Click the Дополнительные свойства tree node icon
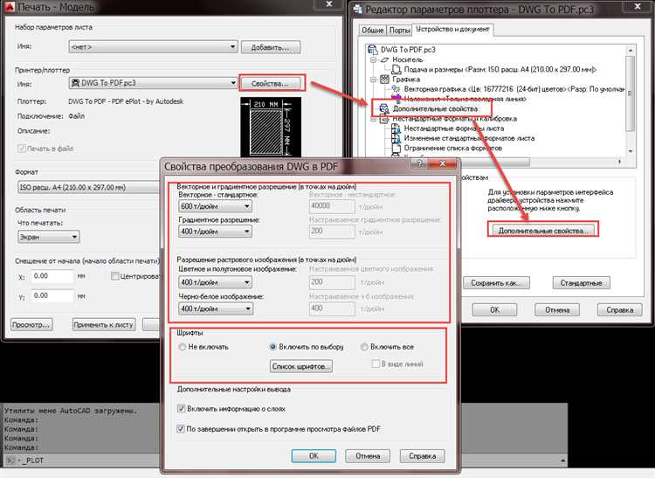Image resolution: width=655 pixels, height=478 pixels. click(384, 109)
